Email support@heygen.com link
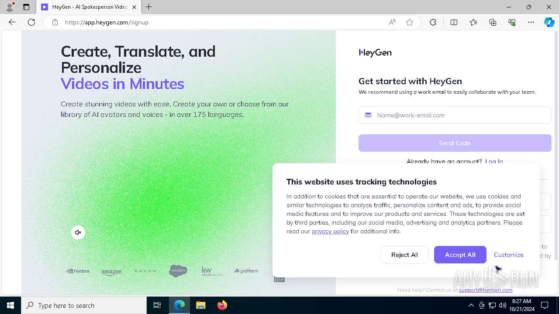 [486, 290]
